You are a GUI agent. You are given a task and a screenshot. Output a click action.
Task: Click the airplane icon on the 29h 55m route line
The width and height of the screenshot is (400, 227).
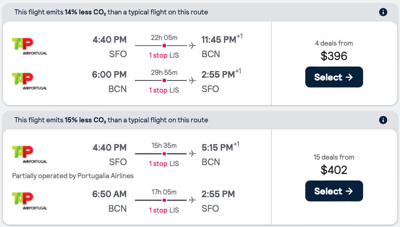[192, 80]
